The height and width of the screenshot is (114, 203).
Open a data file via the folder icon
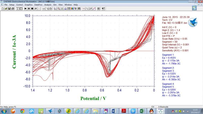pyautogui.click(x=6, y=9)
